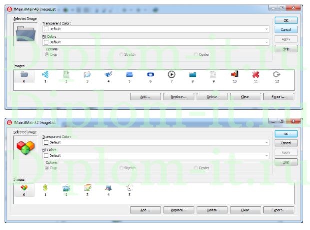310x230 pixels.
Task: Click the dollar sign image in ilMain32 list
Action: tap(45, 188)
